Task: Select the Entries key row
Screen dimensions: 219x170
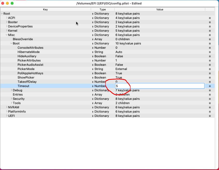Action: tap(18, 94)
